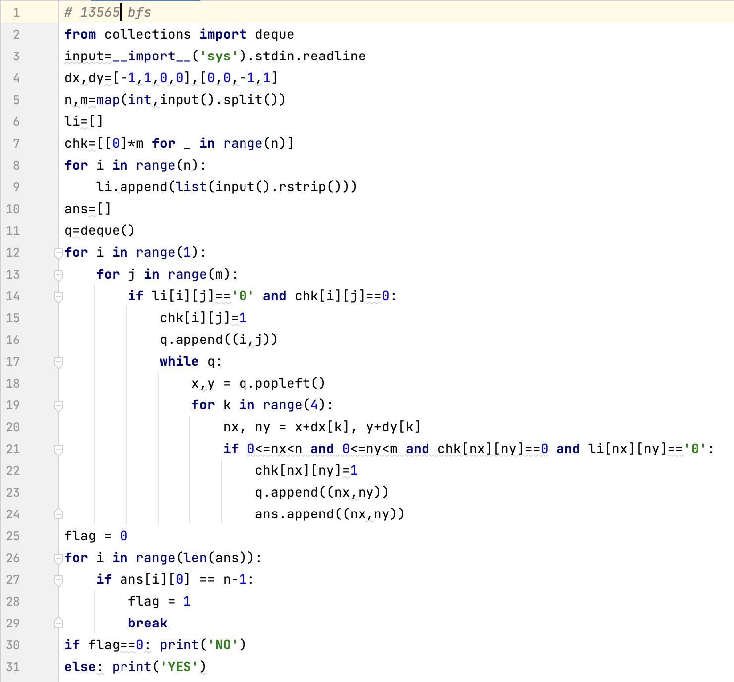Click the string 'YES' on line 31
734x682 pixels.
[179, 667]
